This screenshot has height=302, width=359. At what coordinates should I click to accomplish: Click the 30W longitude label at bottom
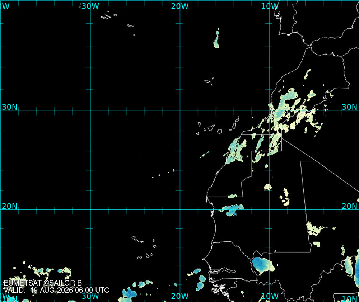90,296
